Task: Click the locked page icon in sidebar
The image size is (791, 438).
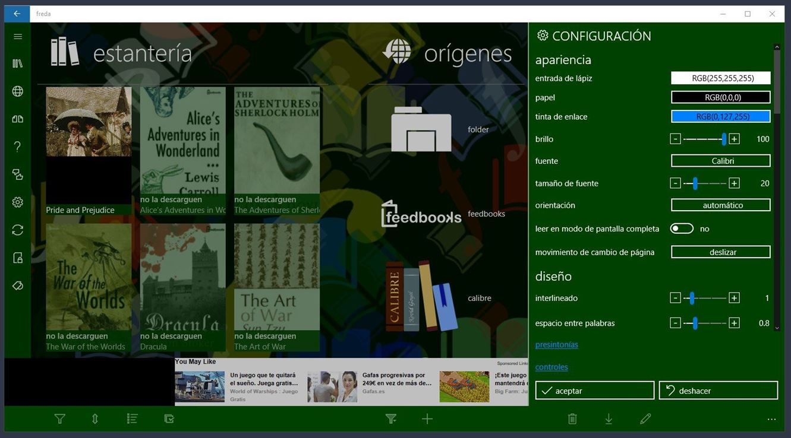Action: 18,258
